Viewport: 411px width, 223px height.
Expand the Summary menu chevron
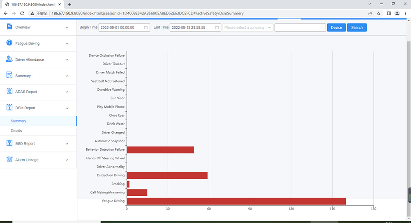coord(67,76)
